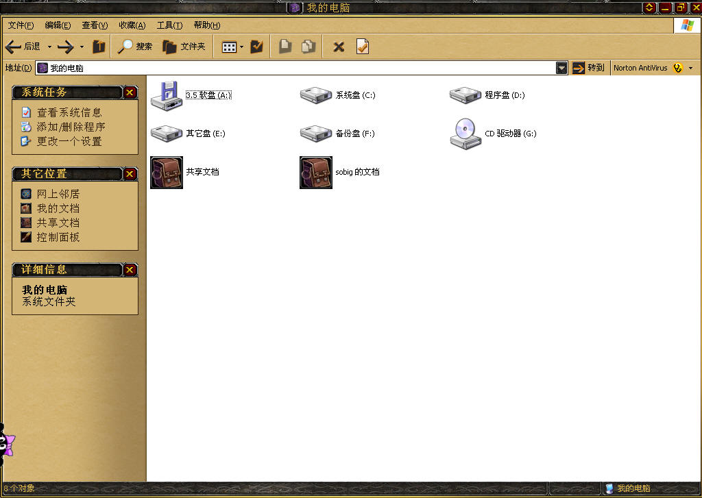The image size is (702, 498).
Task: Click the 网上邻居 network icon
Action: point(26,194)
